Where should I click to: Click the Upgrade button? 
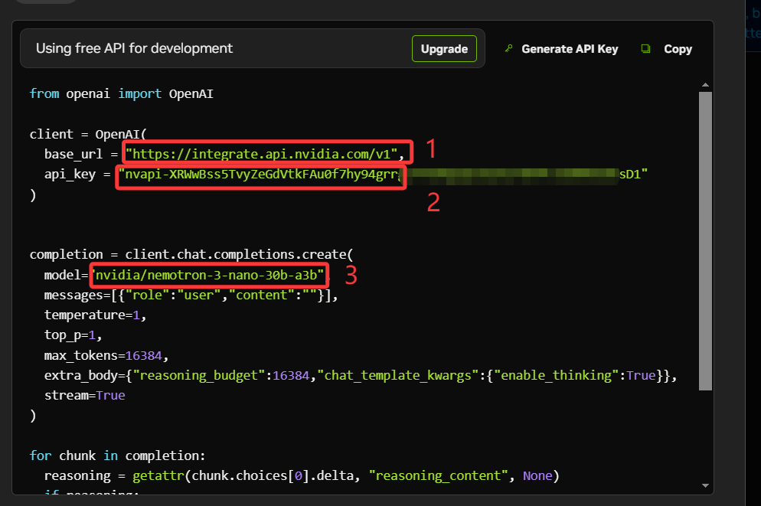444,49
